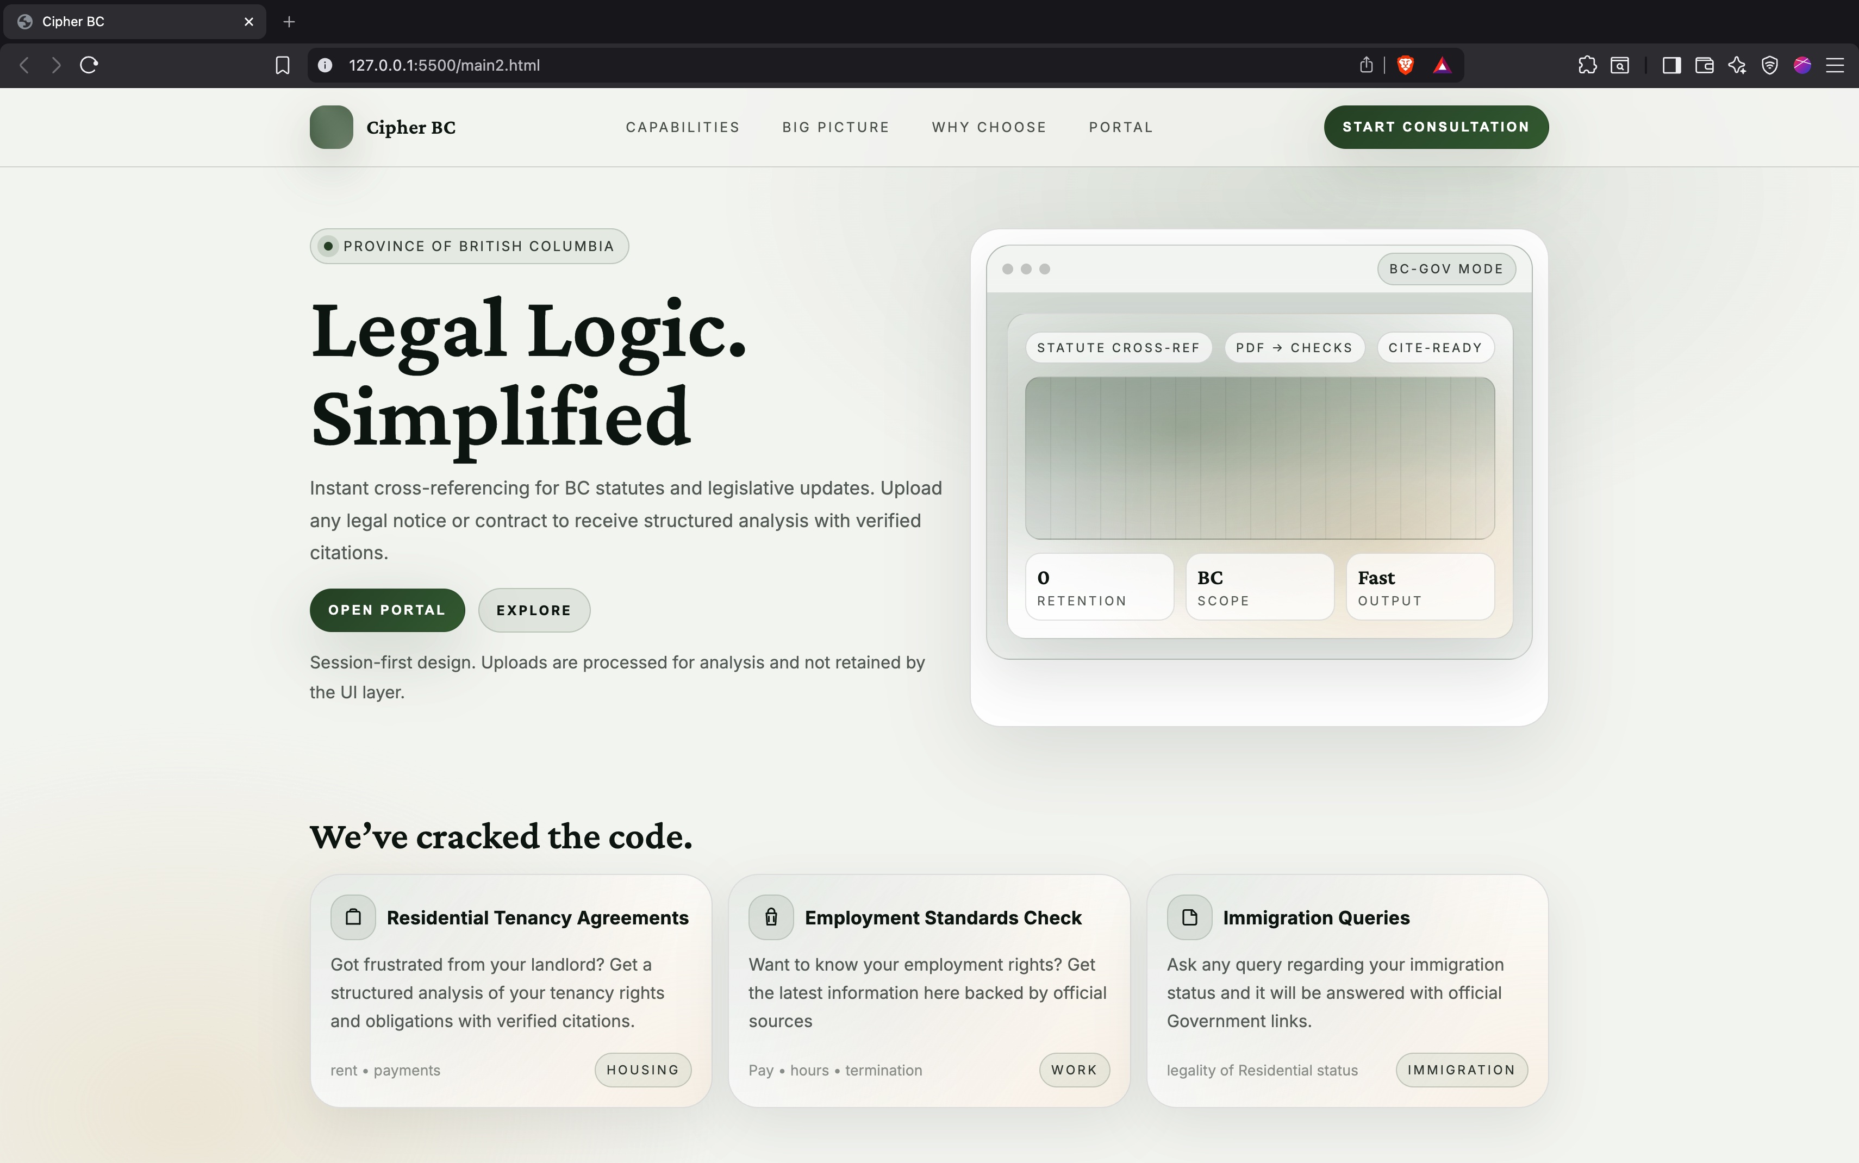Image resolution: width=1859 pixels, height=1163 pixels.
Task: Click the Immigration Queries document icon
Action: tap(1189, 917)
